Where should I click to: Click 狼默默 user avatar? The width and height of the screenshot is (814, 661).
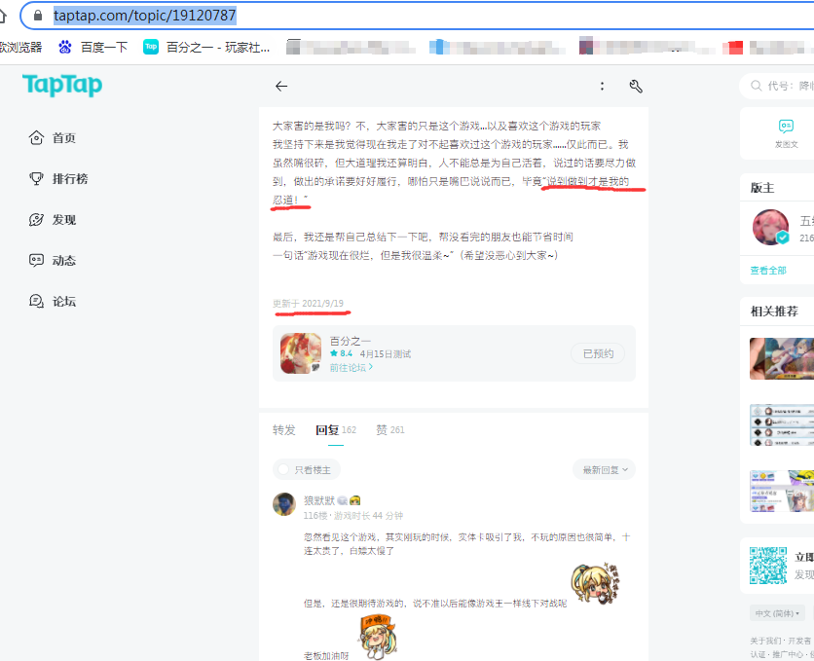284,504
